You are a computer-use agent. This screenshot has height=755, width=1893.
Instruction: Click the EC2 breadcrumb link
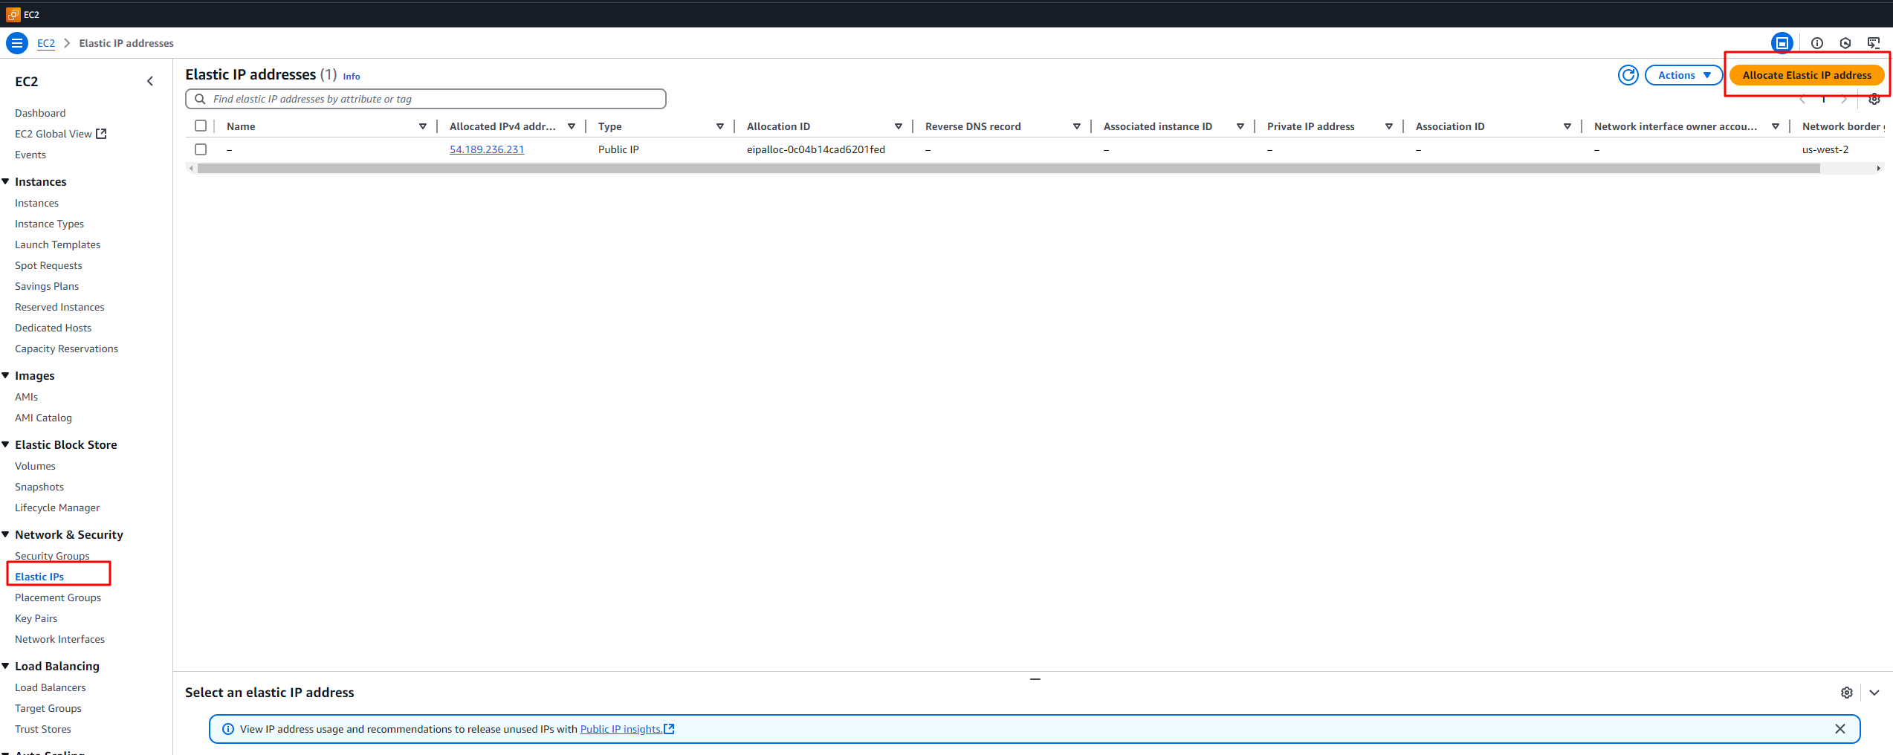click(46, 43)
